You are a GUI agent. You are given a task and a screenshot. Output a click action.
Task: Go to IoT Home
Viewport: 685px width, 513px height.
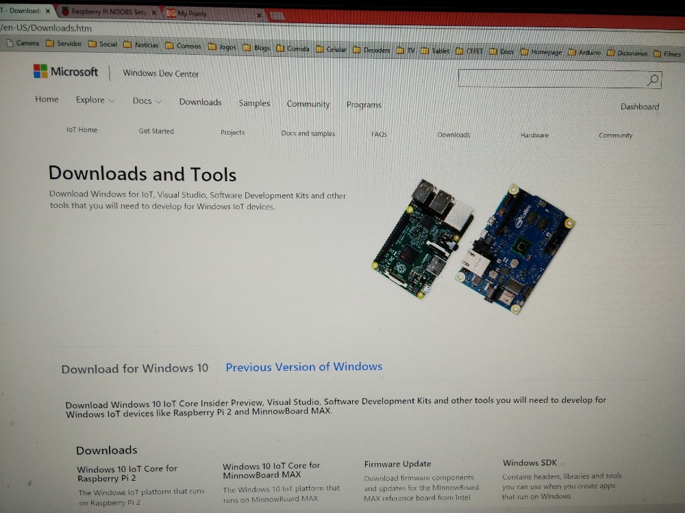82,129
